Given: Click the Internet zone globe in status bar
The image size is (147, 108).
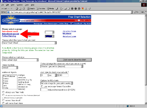Looking at the screenshot, I should pyautogui.click(x=128, y=106).
